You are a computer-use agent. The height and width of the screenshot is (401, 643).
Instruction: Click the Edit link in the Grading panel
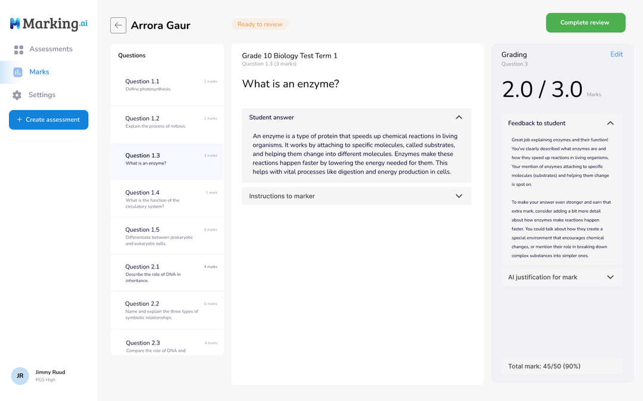click(x=616, y=54)
